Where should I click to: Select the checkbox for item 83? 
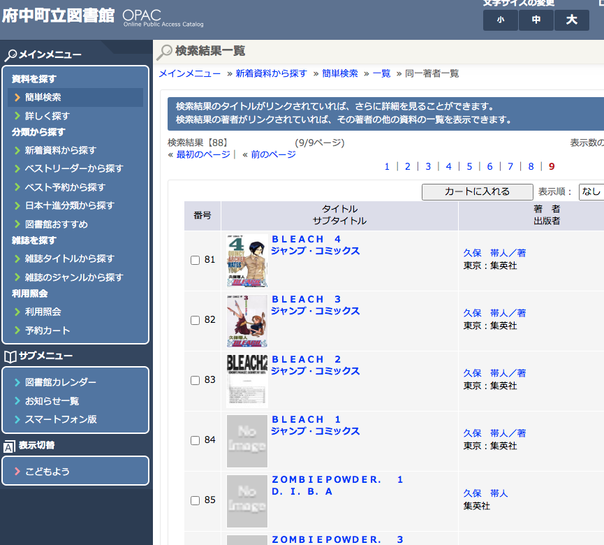[196, 381]
